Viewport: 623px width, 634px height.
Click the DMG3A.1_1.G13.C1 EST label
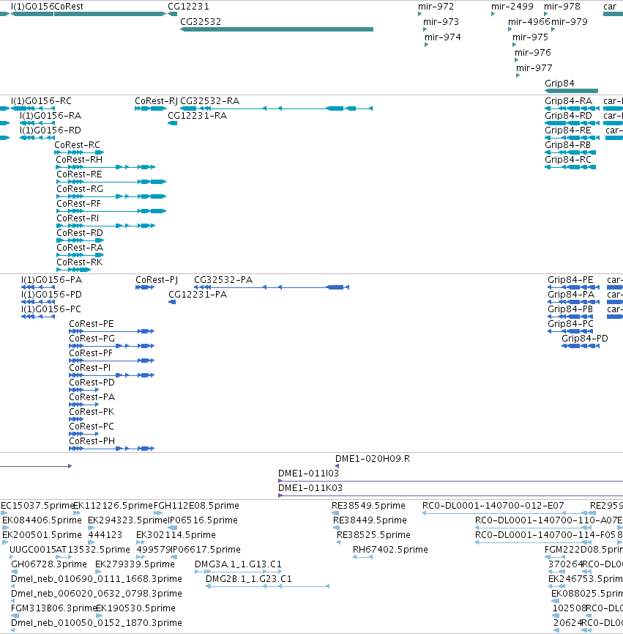[x=238, y=564]
